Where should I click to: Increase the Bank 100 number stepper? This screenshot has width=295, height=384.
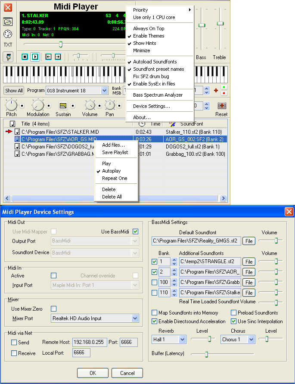(174, 280)
